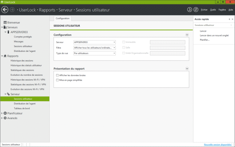
Task: Enable Mise en page simplifiée checkbox
Action: (x=57, y=80)
